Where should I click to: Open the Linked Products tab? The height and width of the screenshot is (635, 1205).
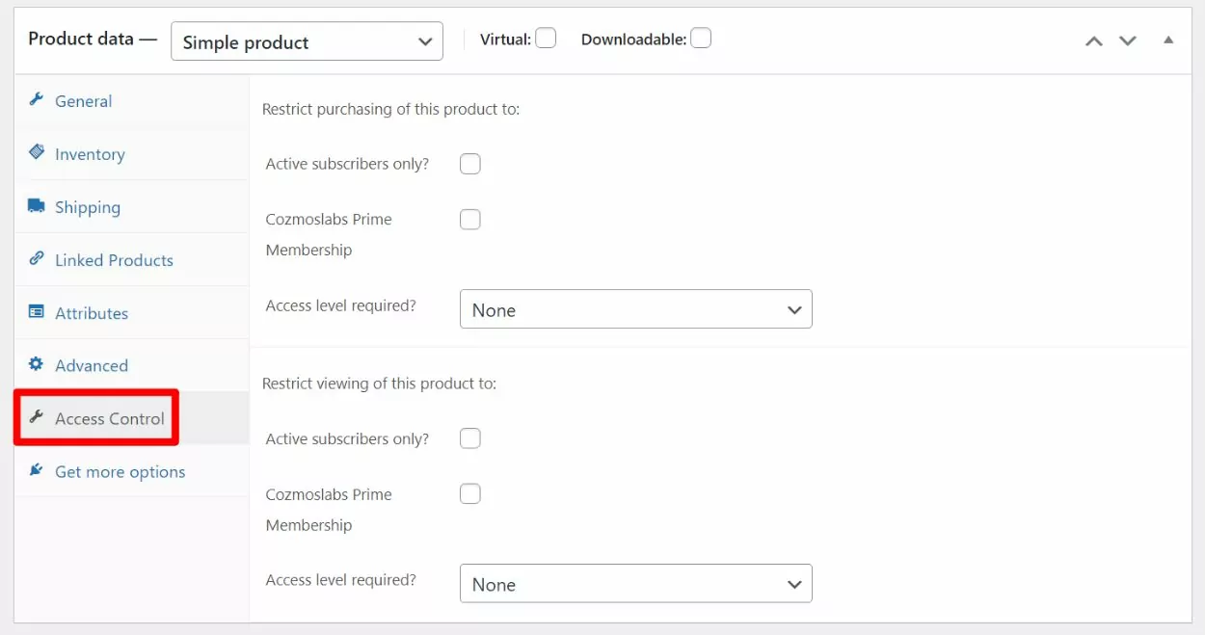click(x=114, y=260)
